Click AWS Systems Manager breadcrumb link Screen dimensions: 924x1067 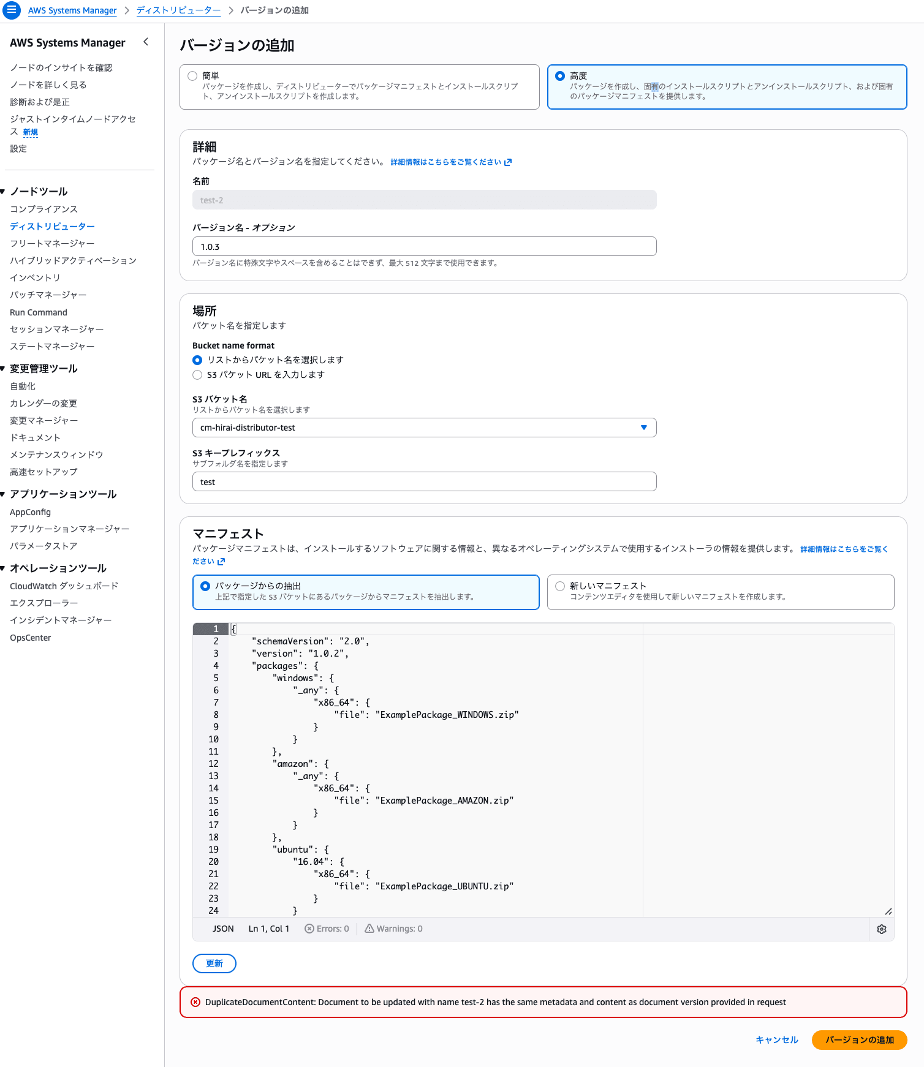pos(72,10)
